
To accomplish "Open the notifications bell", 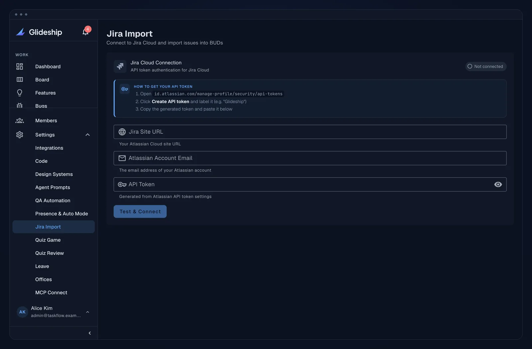I will 85,32.
